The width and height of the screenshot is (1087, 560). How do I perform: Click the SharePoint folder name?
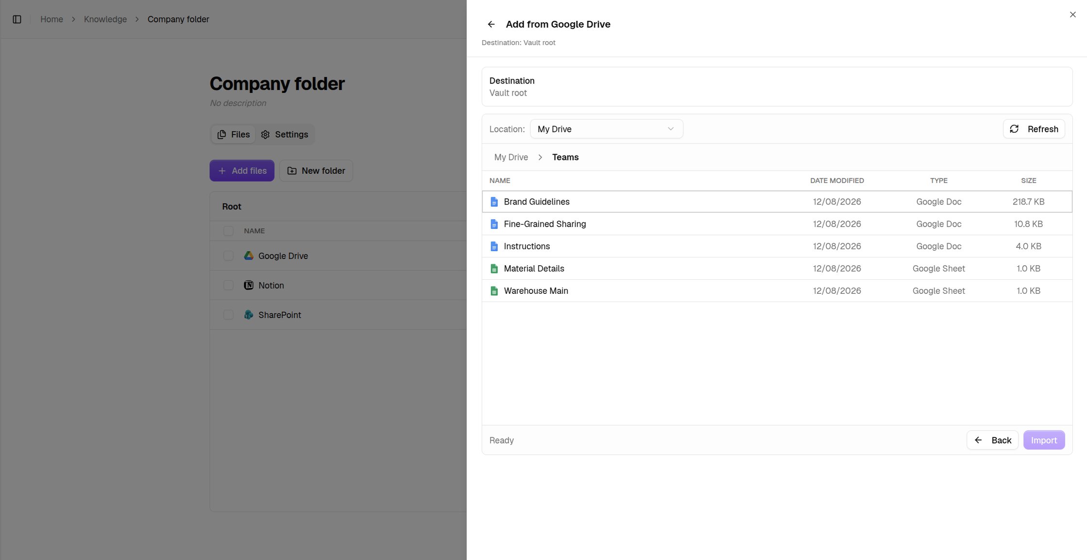click(x=280, y=315)
